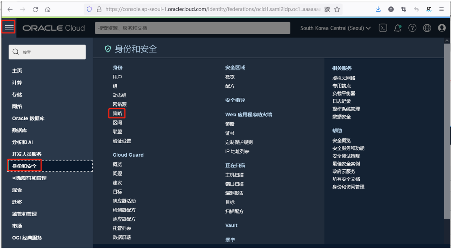This screenshot has height=249, width=451.
Task: Open the Oracle Cloud hamburger navigation menu
Action: point(9,28)
